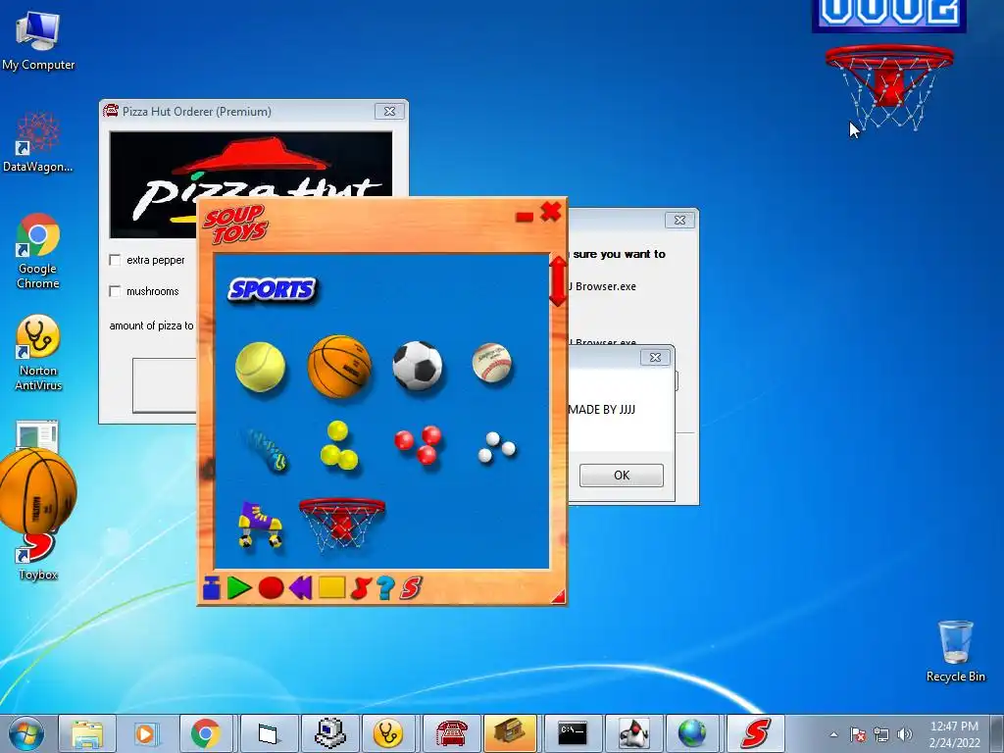Click the red S logo in Soup Toys toolbar
This screenshot has height=753, width=1004.
[x=411, y=588]
